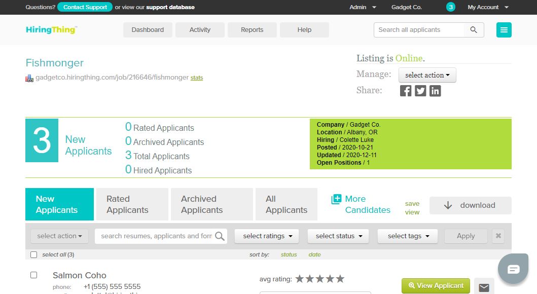Click the "0 Rated Applicants" count
This screenshot has height=294, width=537.
[160, 127]
